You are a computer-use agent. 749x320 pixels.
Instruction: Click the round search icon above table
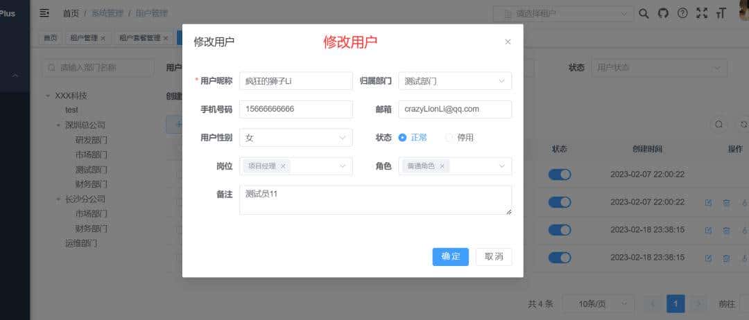(718, 125)
